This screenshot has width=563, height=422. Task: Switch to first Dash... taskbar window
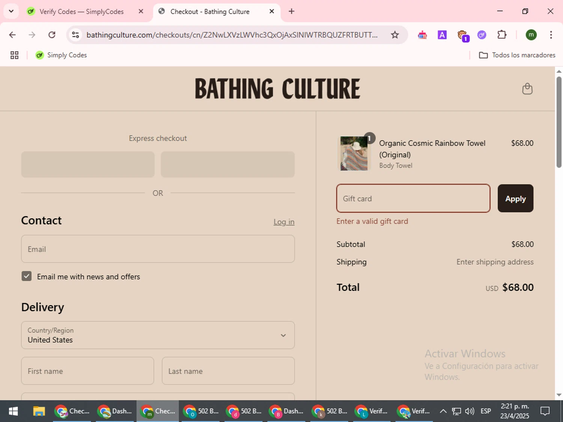click(x=115, y=411)
